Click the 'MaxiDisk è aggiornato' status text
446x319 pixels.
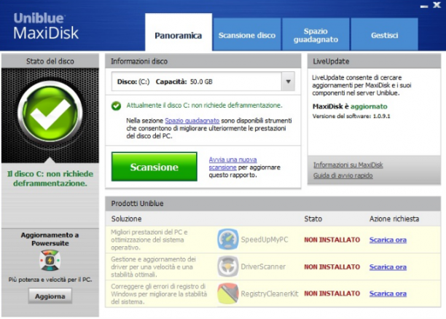(x=350, y=106)
